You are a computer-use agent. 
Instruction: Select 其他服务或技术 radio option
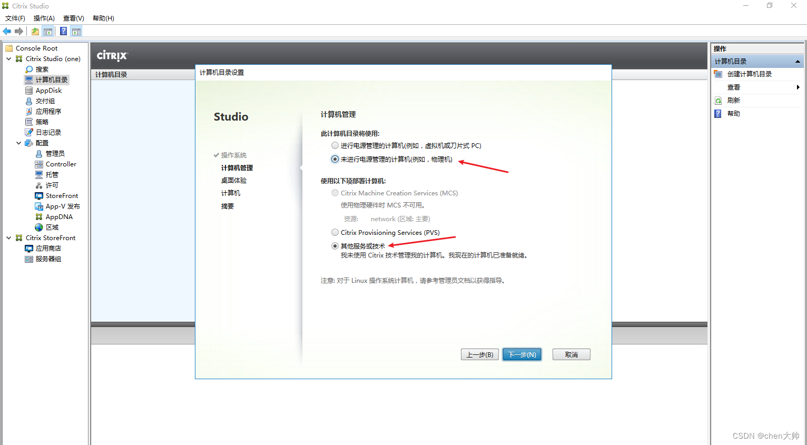(335, 246)
